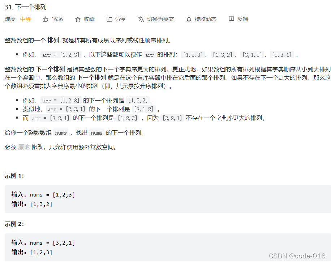Subscribe using 接收动态
331x262 pixels.
pyautogui.click(x=206, y=19)
